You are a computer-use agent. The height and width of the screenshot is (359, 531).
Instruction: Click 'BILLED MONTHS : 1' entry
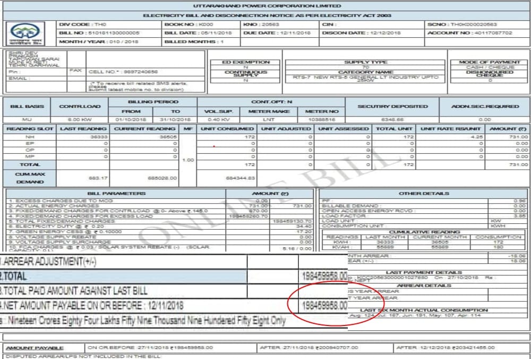pos(194,41)
